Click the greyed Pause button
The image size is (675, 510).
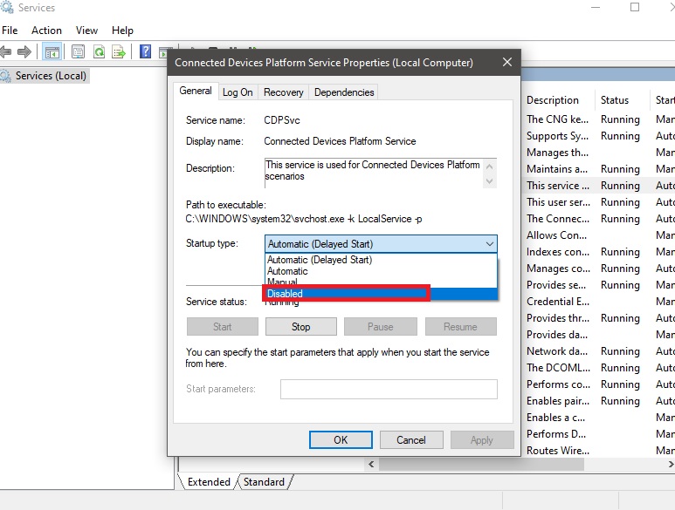[381, 327]
